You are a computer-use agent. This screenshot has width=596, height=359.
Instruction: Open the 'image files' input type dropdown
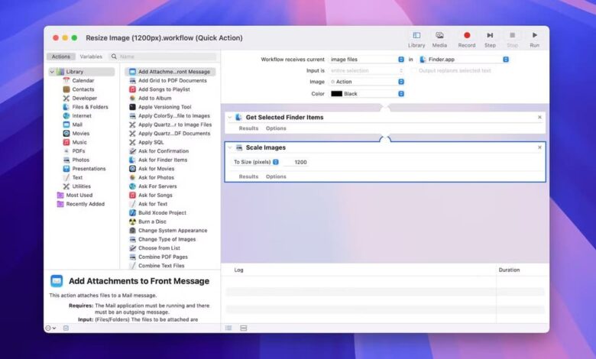(x=367, y=60)
